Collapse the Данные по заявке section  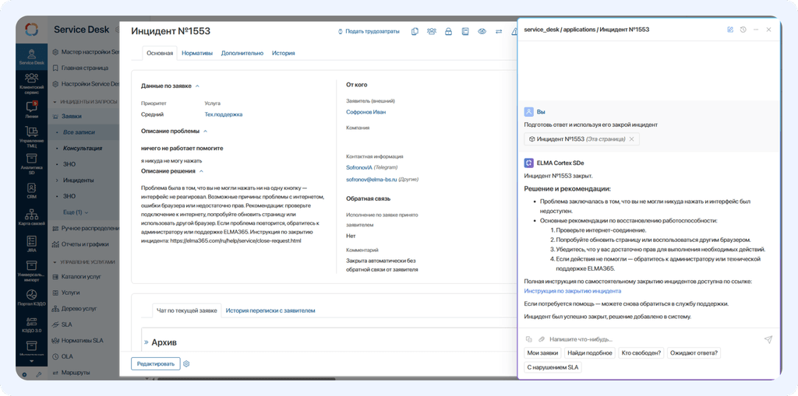[197, 86]
